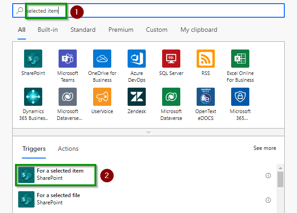Show the Custom connectors tab
Image resolution: width=297 pixels, height=213 pixels.
pos(157,30)
